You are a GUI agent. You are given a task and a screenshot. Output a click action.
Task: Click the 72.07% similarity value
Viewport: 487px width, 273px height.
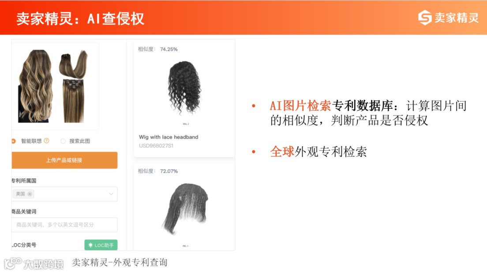[169, 171]
